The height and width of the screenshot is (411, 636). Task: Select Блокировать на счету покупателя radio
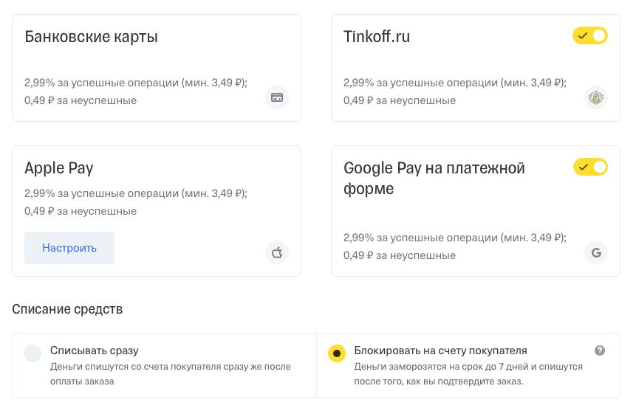(x=337, y=353)
